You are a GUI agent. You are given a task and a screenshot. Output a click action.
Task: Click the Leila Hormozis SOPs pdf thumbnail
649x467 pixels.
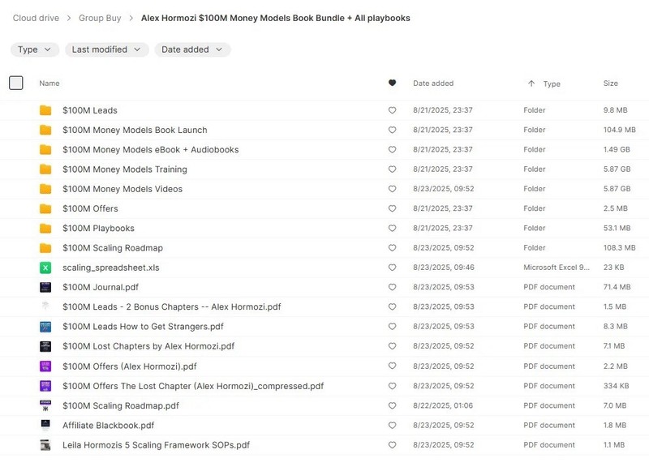(x=45, y=445)
